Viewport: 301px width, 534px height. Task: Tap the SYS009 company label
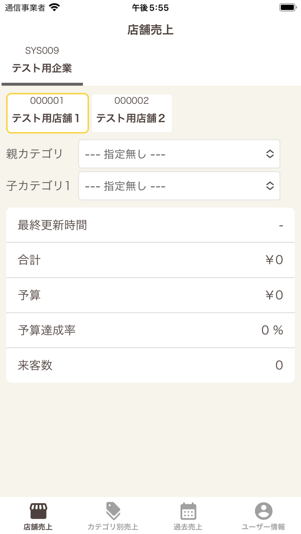41,51
